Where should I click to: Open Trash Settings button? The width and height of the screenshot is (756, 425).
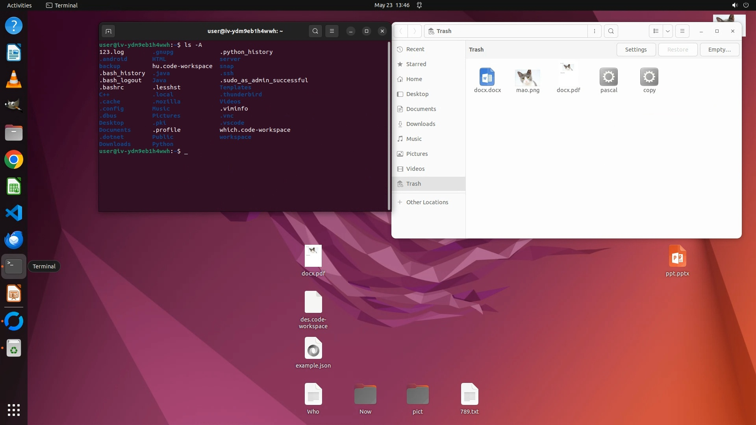(x=636, y=50)
